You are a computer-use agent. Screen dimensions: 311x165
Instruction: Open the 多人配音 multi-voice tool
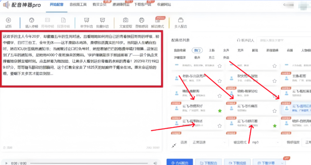pyautogui.click(x=181, y=21)
